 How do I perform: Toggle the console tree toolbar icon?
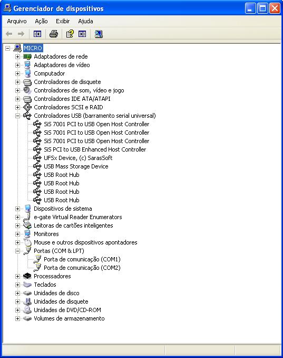coord(37,34)
